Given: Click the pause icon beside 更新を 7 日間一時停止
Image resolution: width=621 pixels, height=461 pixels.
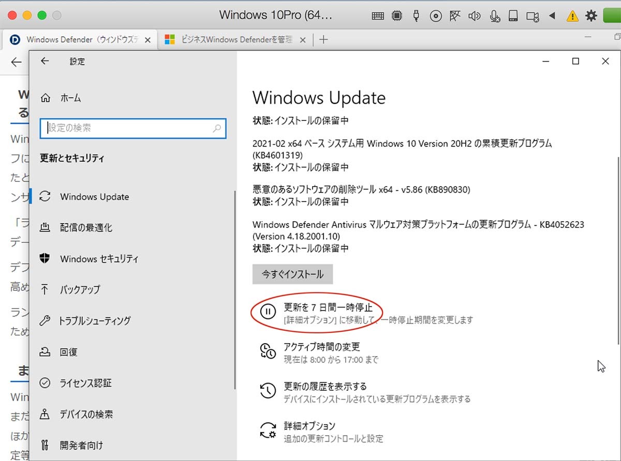Looking at the screenshot, I should tap(268, 311).
